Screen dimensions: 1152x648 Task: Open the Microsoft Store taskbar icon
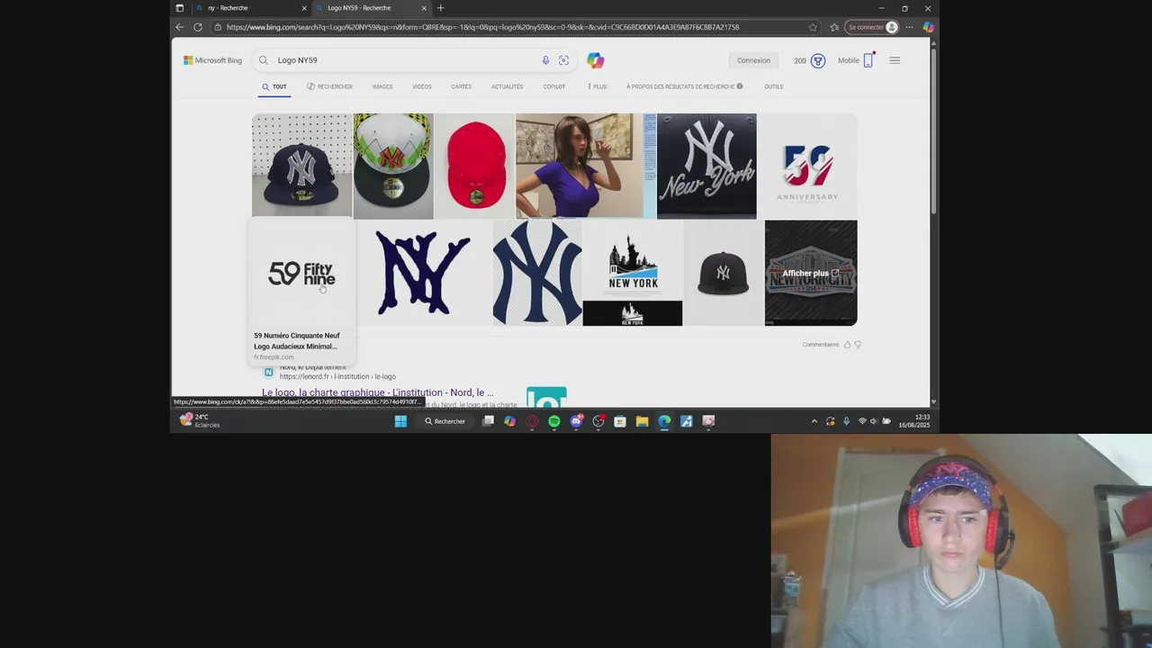pyautogui.click(x=620, y=421)
